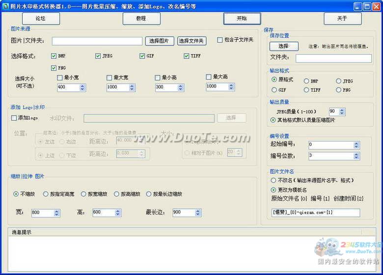Increase 最小高 value with up arrow
Image resolution: width=383 pixels, height=275 pixels.
[x=181, y=86]
